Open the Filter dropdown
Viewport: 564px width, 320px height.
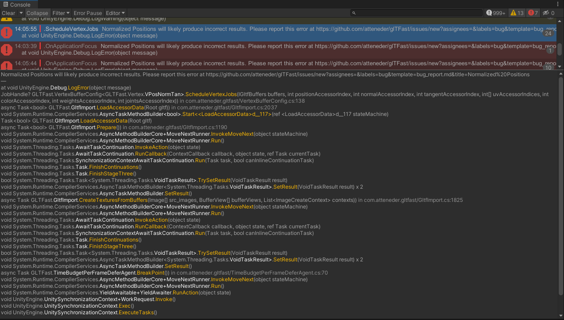click(x=61, y=13)
